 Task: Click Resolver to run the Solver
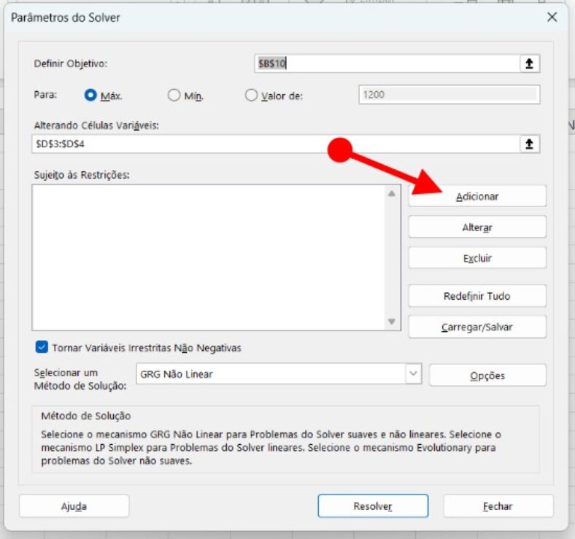372,506
